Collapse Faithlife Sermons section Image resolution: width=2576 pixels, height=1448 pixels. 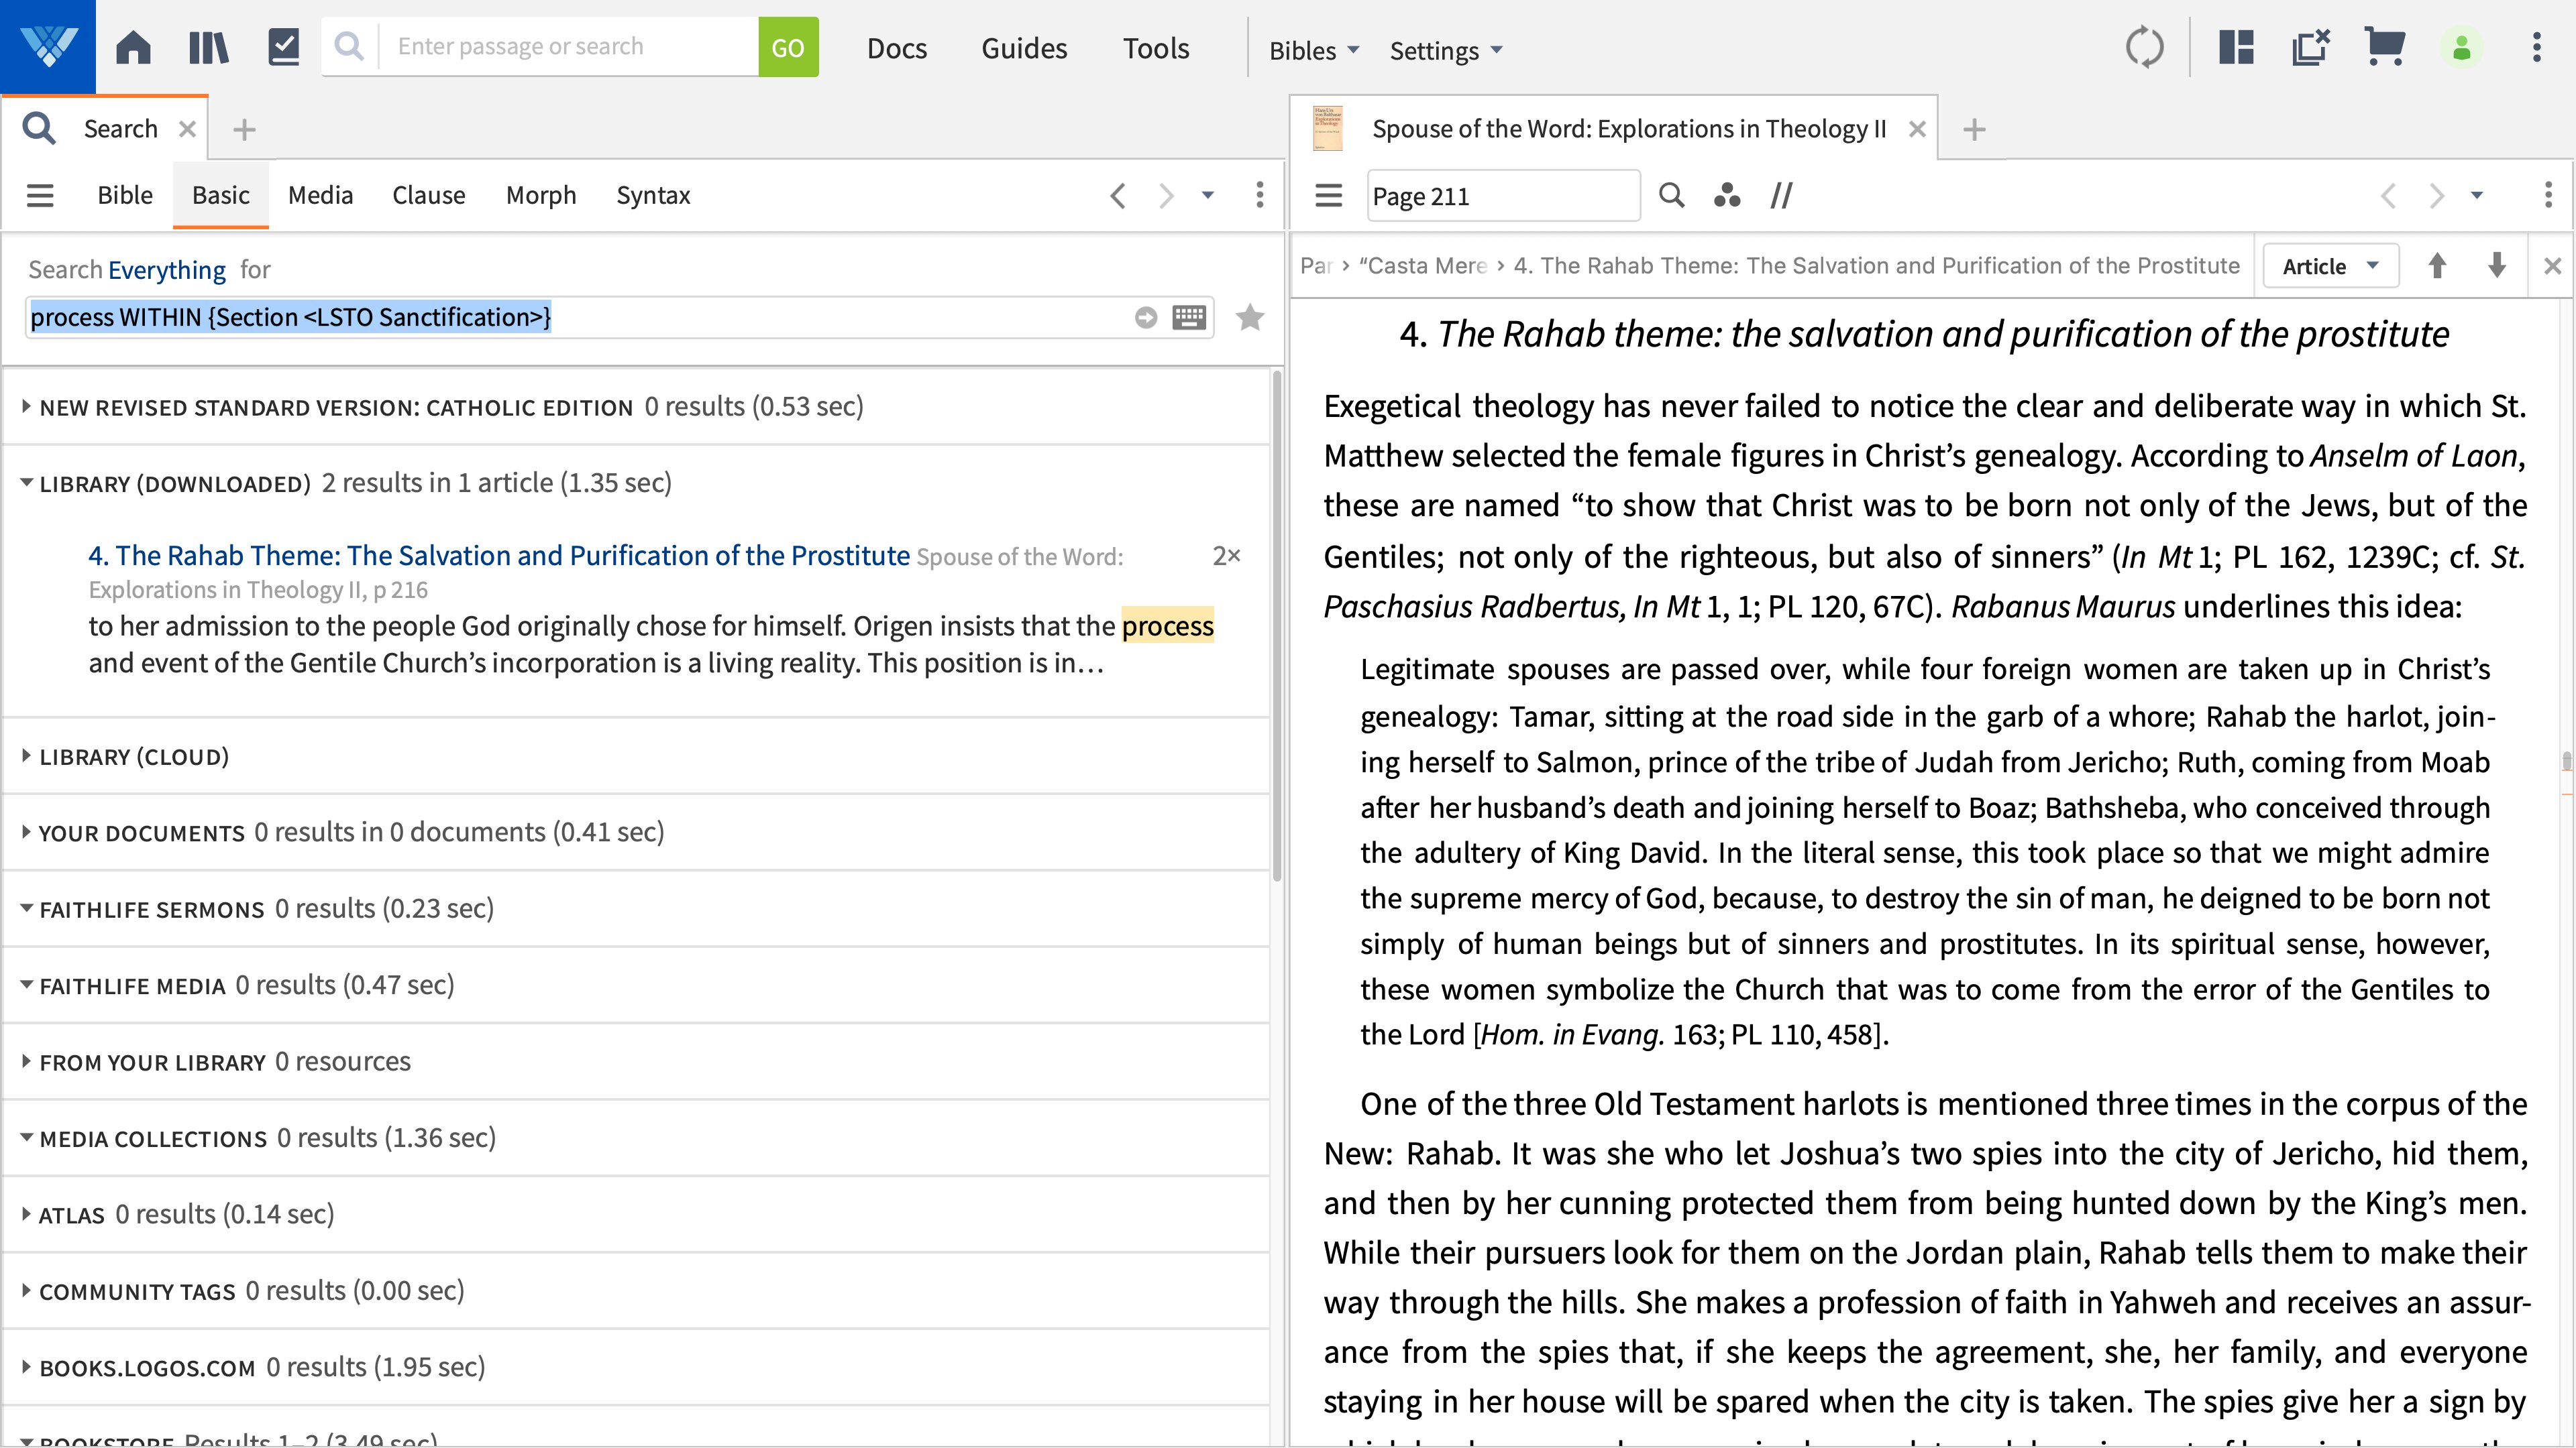(x=26, y=908)
